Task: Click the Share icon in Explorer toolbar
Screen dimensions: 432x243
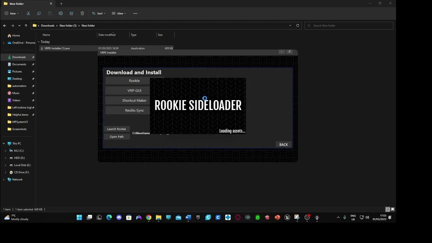Action: coord(72,13)
